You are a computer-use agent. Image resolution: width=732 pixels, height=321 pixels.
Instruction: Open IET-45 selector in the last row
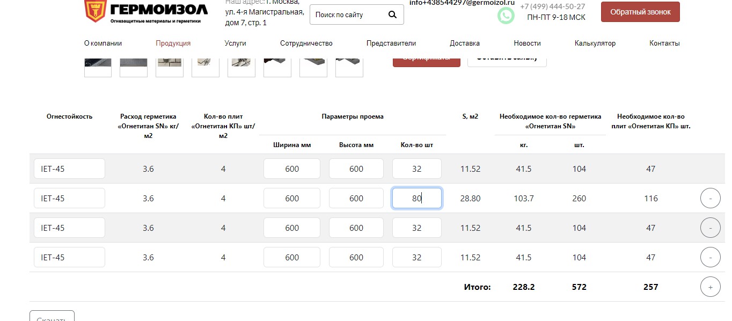69,257
